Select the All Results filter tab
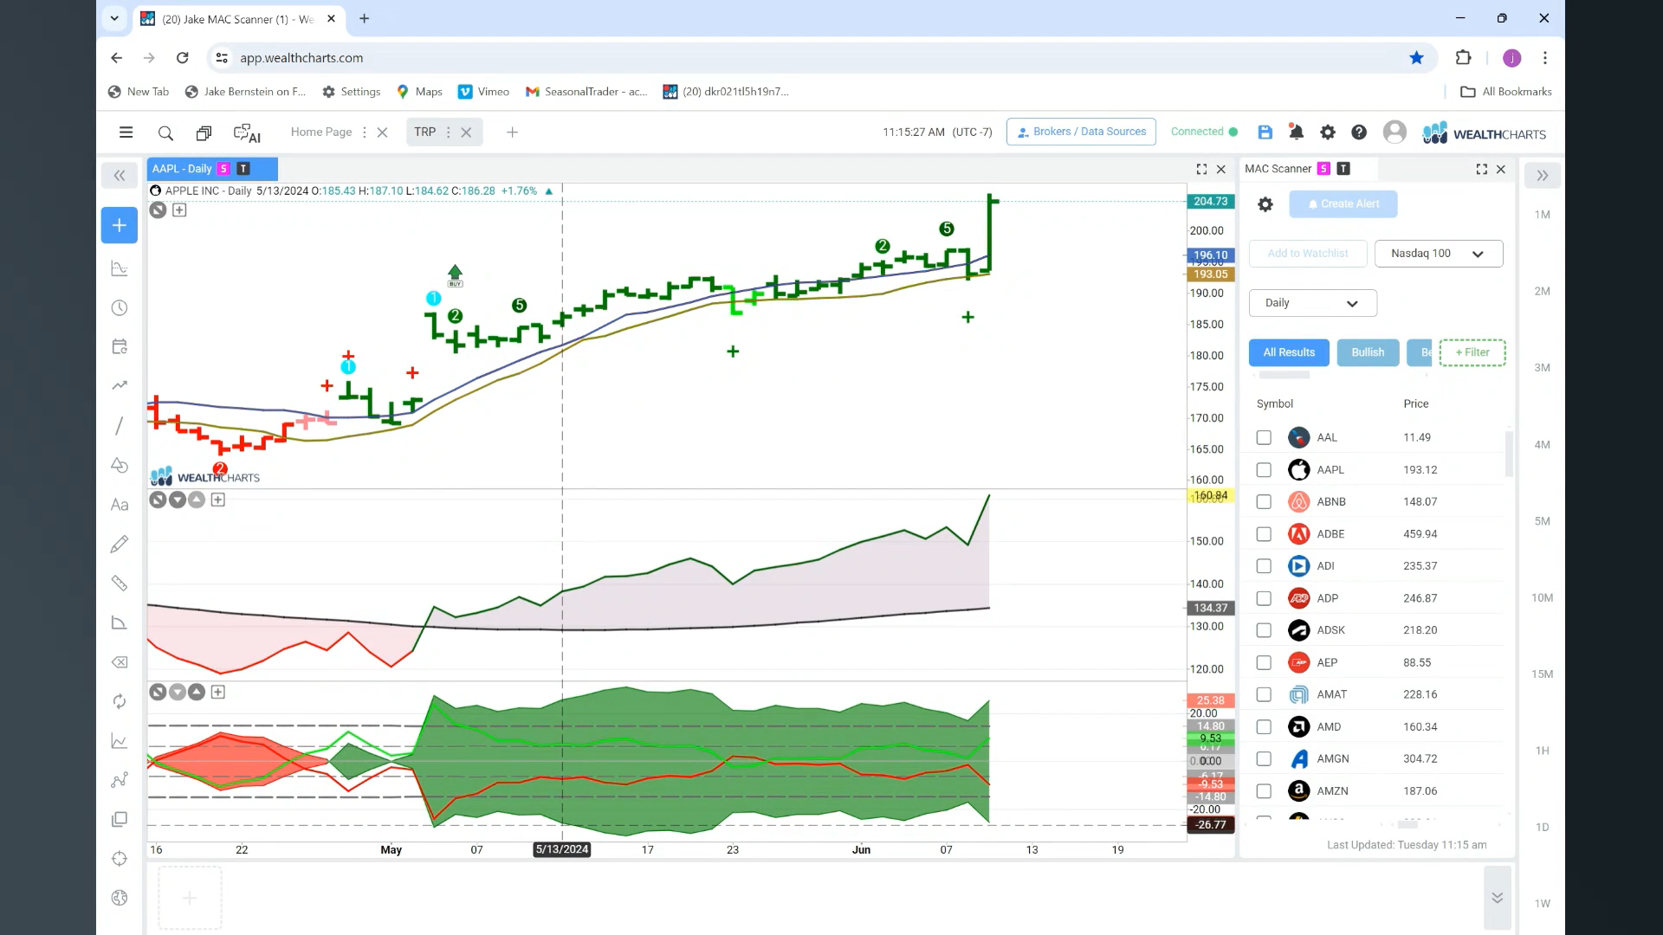This screenshot has width=1663, height=935. 1289,352
